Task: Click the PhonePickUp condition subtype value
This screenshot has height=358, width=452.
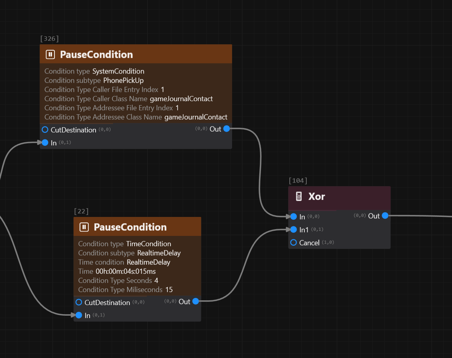Action: (x=123, y=81)
